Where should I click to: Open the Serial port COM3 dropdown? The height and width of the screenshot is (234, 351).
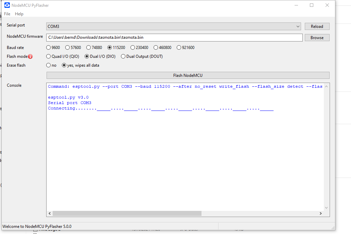pyautogui.click(x=174, y=27)
